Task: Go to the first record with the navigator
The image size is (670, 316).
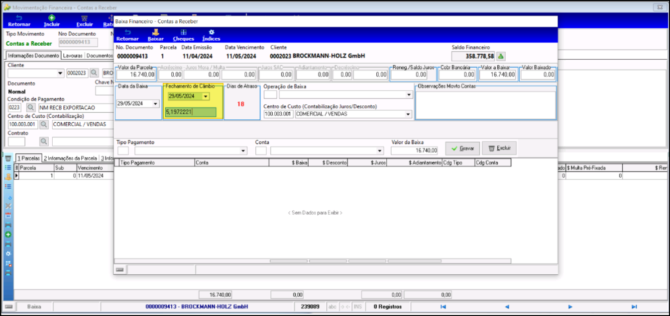Action: 443,307
